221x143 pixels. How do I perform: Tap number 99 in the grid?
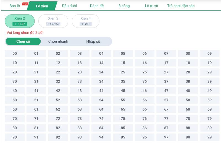(x=209, y=137)
